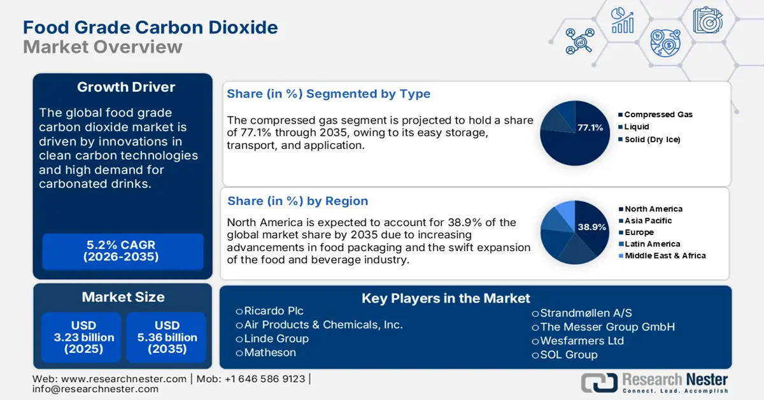Click the growth driver description paragraph
Image resolution: width=764 pixels, height=400 pixels.
pyautogui.click(x=119, y=148)
